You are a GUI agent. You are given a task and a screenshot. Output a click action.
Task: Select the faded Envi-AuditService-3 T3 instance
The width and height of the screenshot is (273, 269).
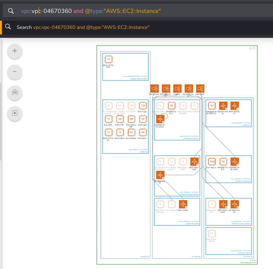172,162
